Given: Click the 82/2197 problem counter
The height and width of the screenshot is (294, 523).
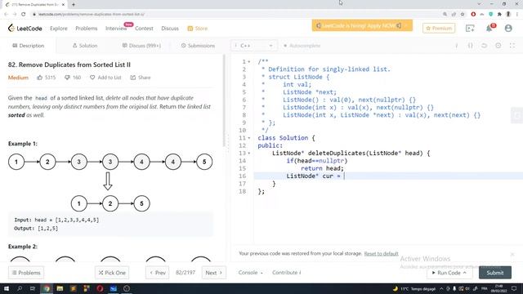Looking at the screenshot, I should tap(186, 273).
